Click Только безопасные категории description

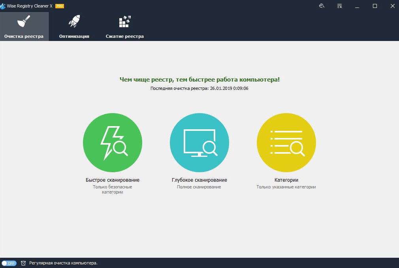point(113,189)
